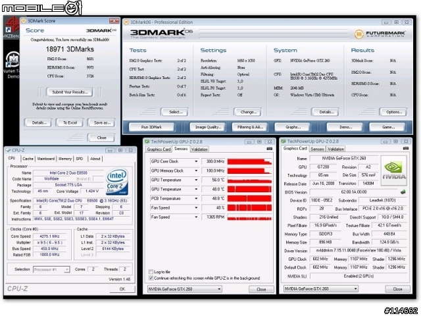Click the NVIDIA logo in the GPU-Z window
This screenshot has height=316, width=421.
(x=393, y=171)
